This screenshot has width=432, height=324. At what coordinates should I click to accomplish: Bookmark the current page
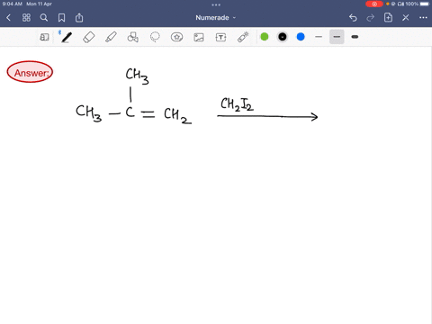[x=61, y=18]
